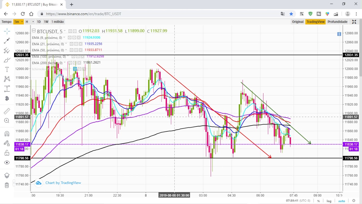The height and width of the screenshot is (204, 362).
Task: Activate the zoom in tool
Action: tap(7, 121)
